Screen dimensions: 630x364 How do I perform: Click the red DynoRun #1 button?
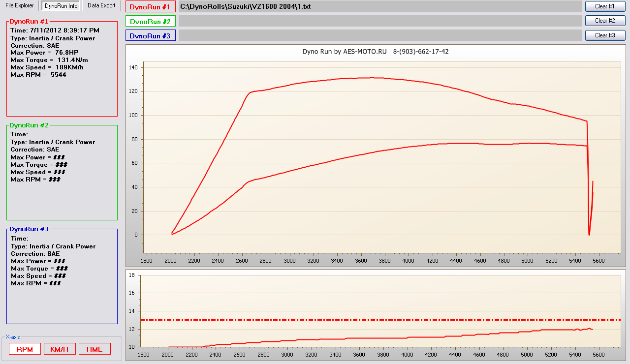coord(150,7)
